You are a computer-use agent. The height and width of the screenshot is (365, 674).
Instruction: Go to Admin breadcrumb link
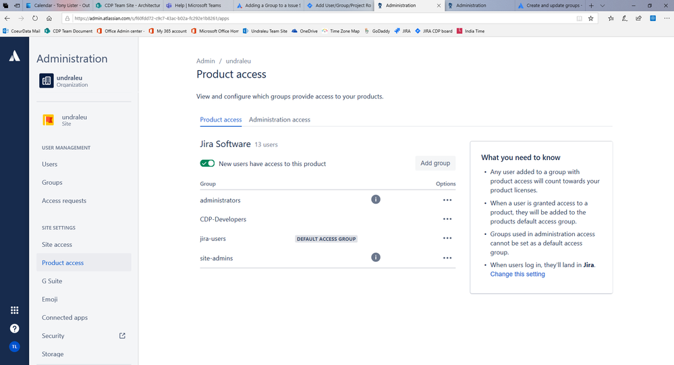[x=206, y=61]
